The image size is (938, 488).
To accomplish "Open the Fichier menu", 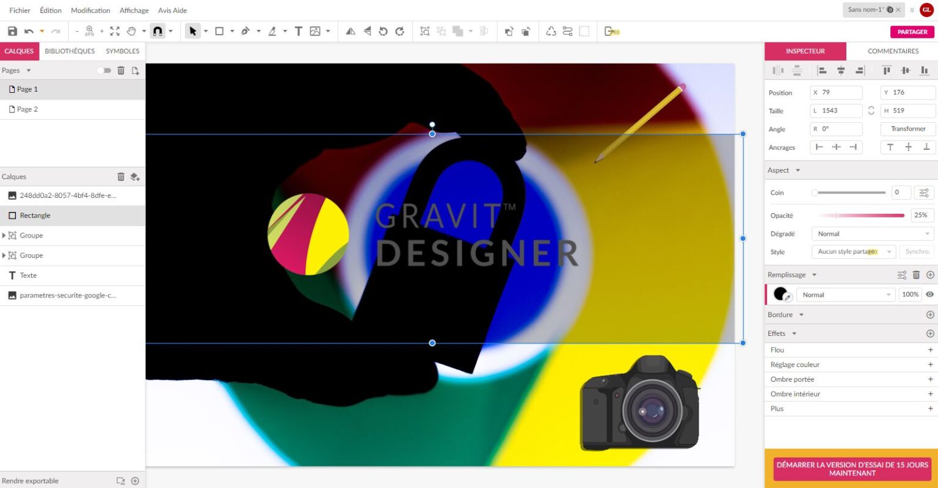I will pos(20,10).
